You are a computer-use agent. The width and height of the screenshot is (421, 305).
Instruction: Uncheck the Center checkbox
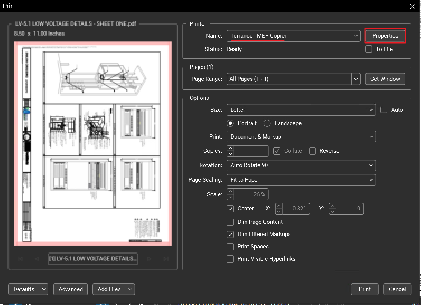click(x=230, y=209)
